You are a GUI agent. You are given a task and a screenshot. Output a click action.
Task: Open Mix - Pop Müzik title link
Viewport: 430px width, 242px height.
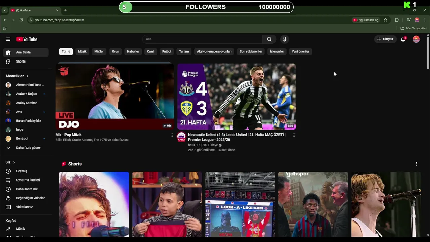point(69,135)
